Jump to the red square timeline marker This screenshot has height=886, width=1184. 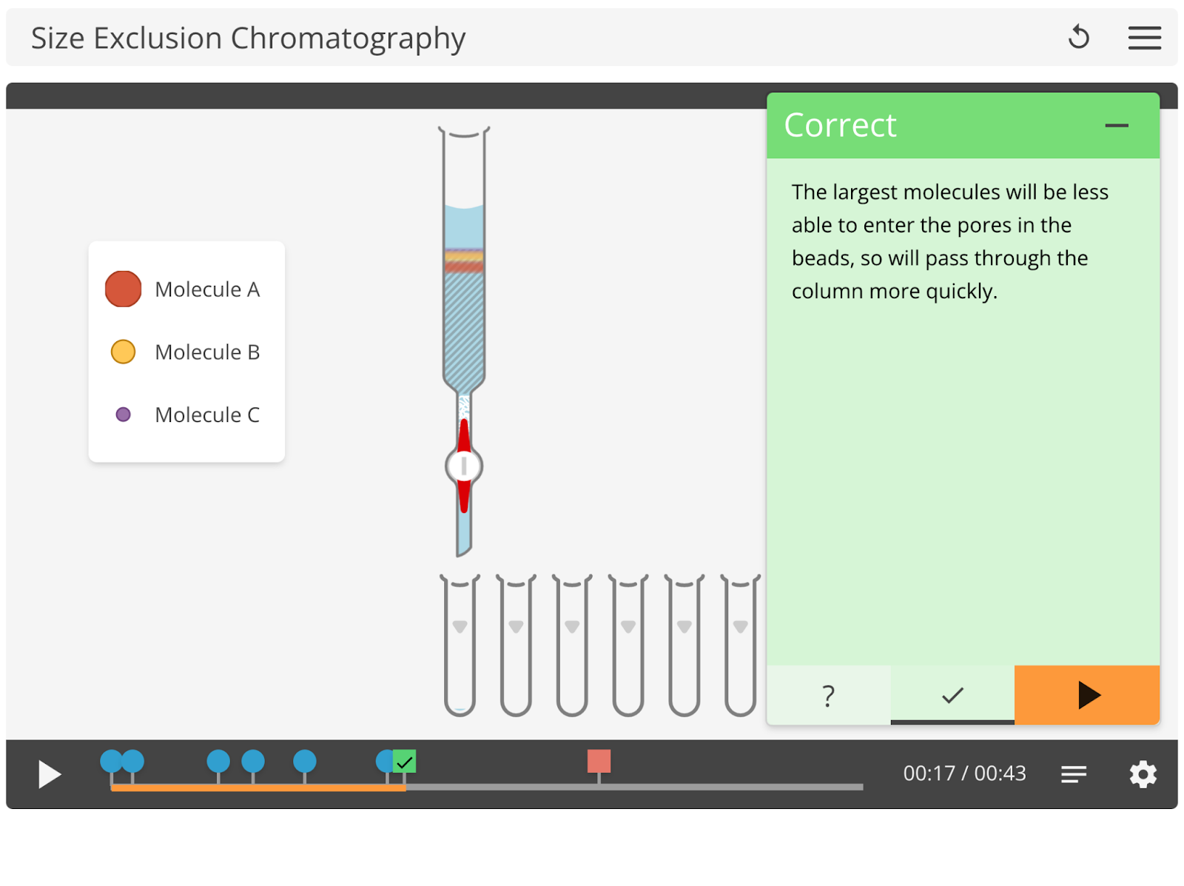pos(599,761)
